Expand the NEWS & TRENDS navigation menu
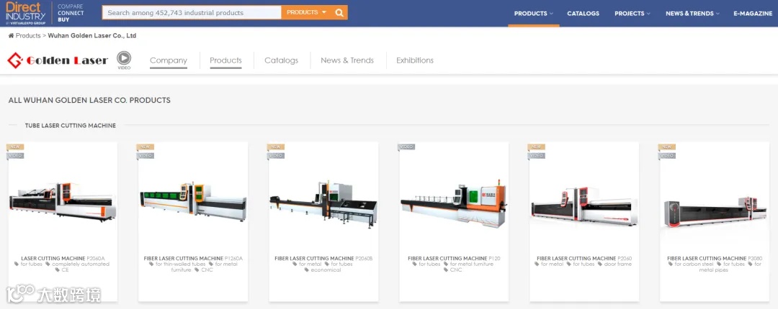Viewport: 778px width, 309px height. coord(692,14)
